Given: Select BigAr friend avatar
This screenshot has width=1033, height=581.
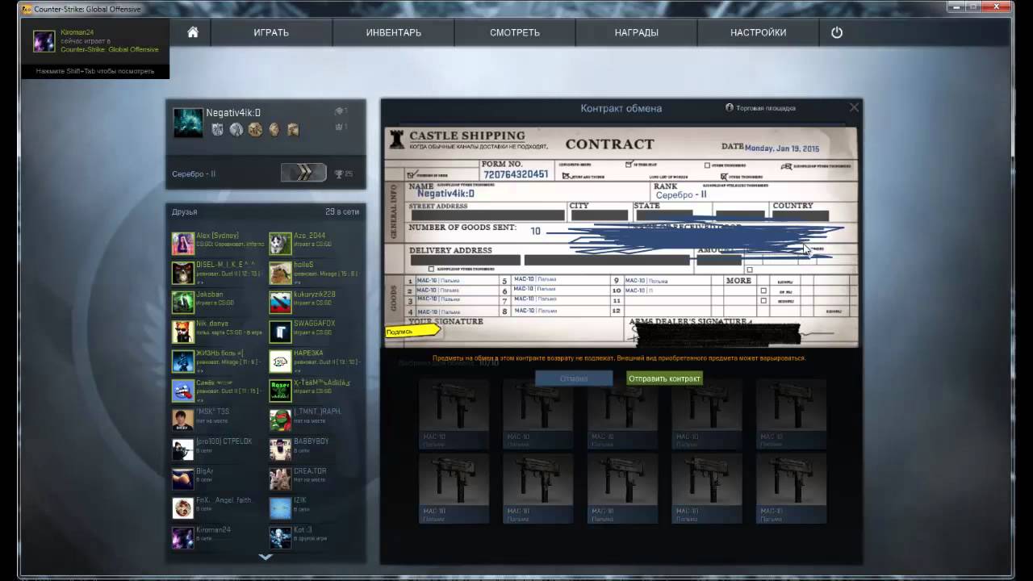Looking at the screenshot, I should point(182,479).
